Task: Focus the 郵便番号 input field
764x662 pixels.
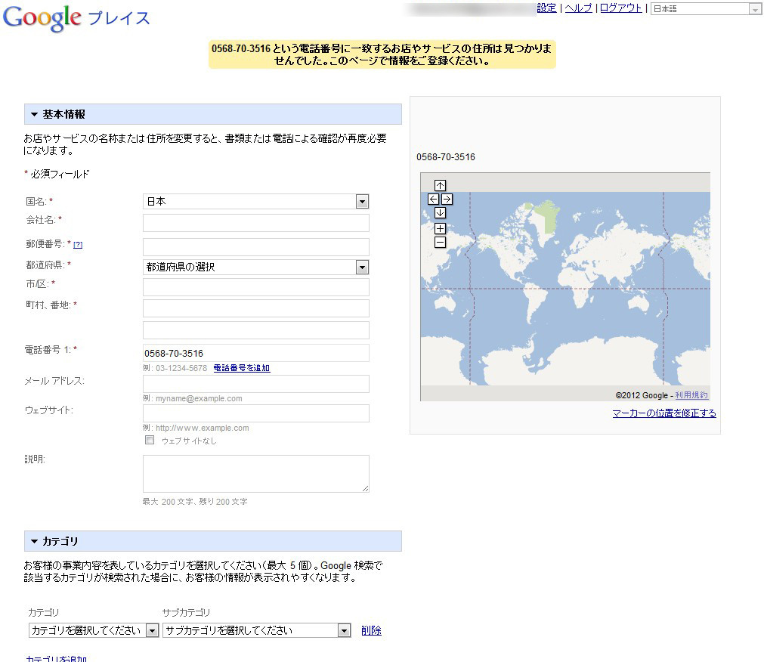Action: pos(256,247)
